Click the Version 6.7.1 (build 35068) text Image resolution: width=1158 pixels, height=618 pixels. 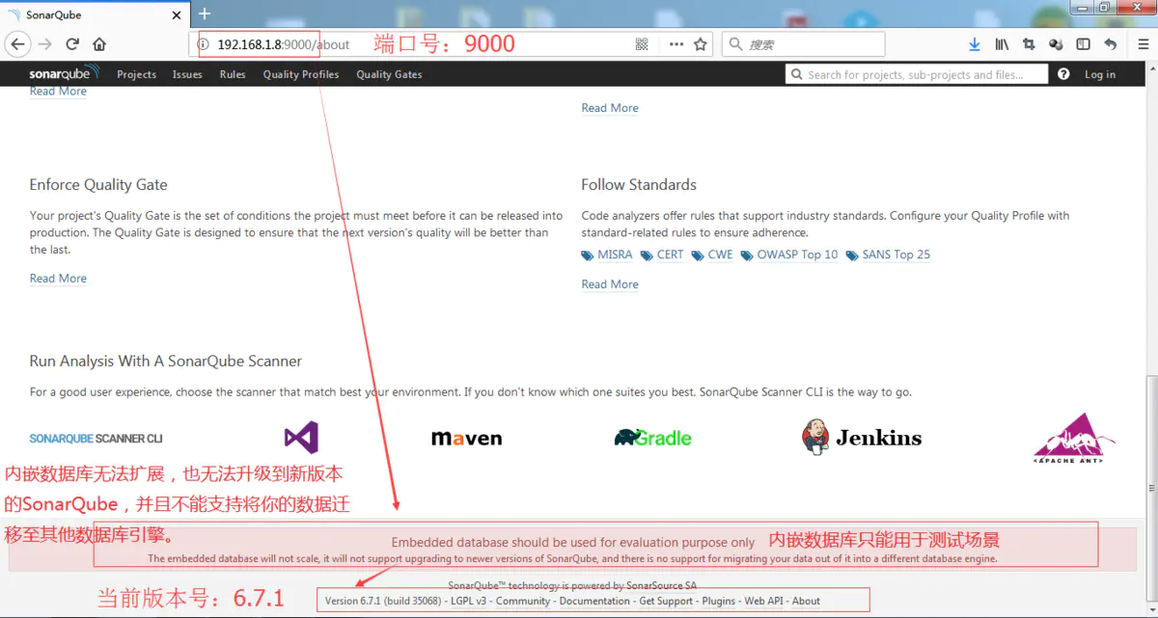point(383,601)
